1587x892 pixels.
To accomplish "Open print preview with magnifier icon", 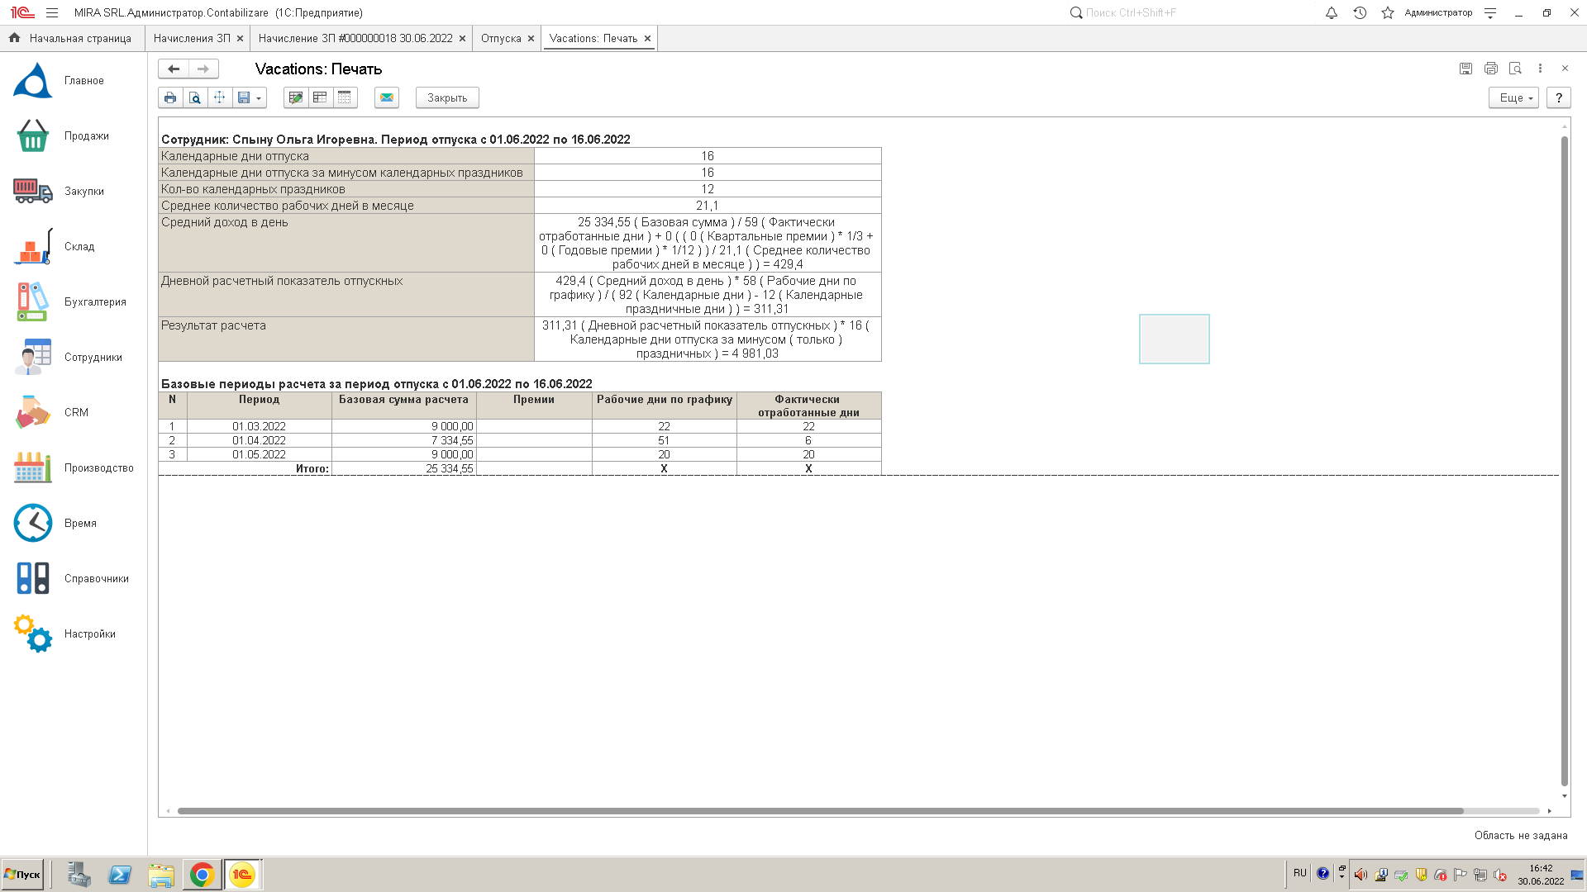I will [x=195, y=97].
